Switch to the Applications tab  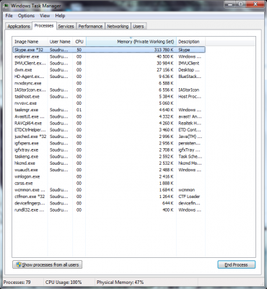tap(19, 26)
